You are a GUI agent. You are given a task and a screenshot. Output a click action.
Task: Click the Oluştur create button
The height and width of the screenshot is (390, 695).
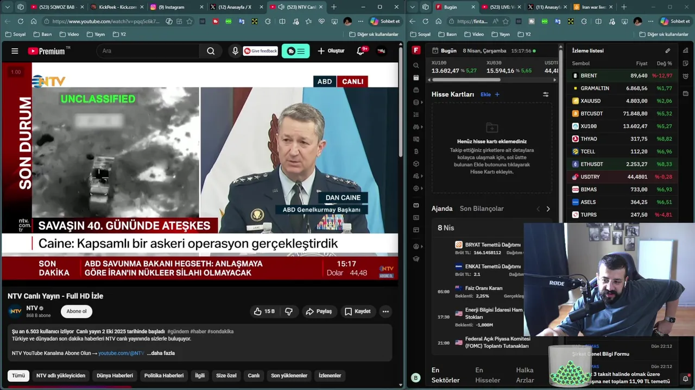pyautogui.click(x=331, y=51)
